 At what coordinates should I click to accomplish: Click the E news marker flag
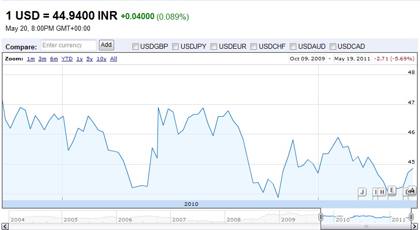click(392, 190)
